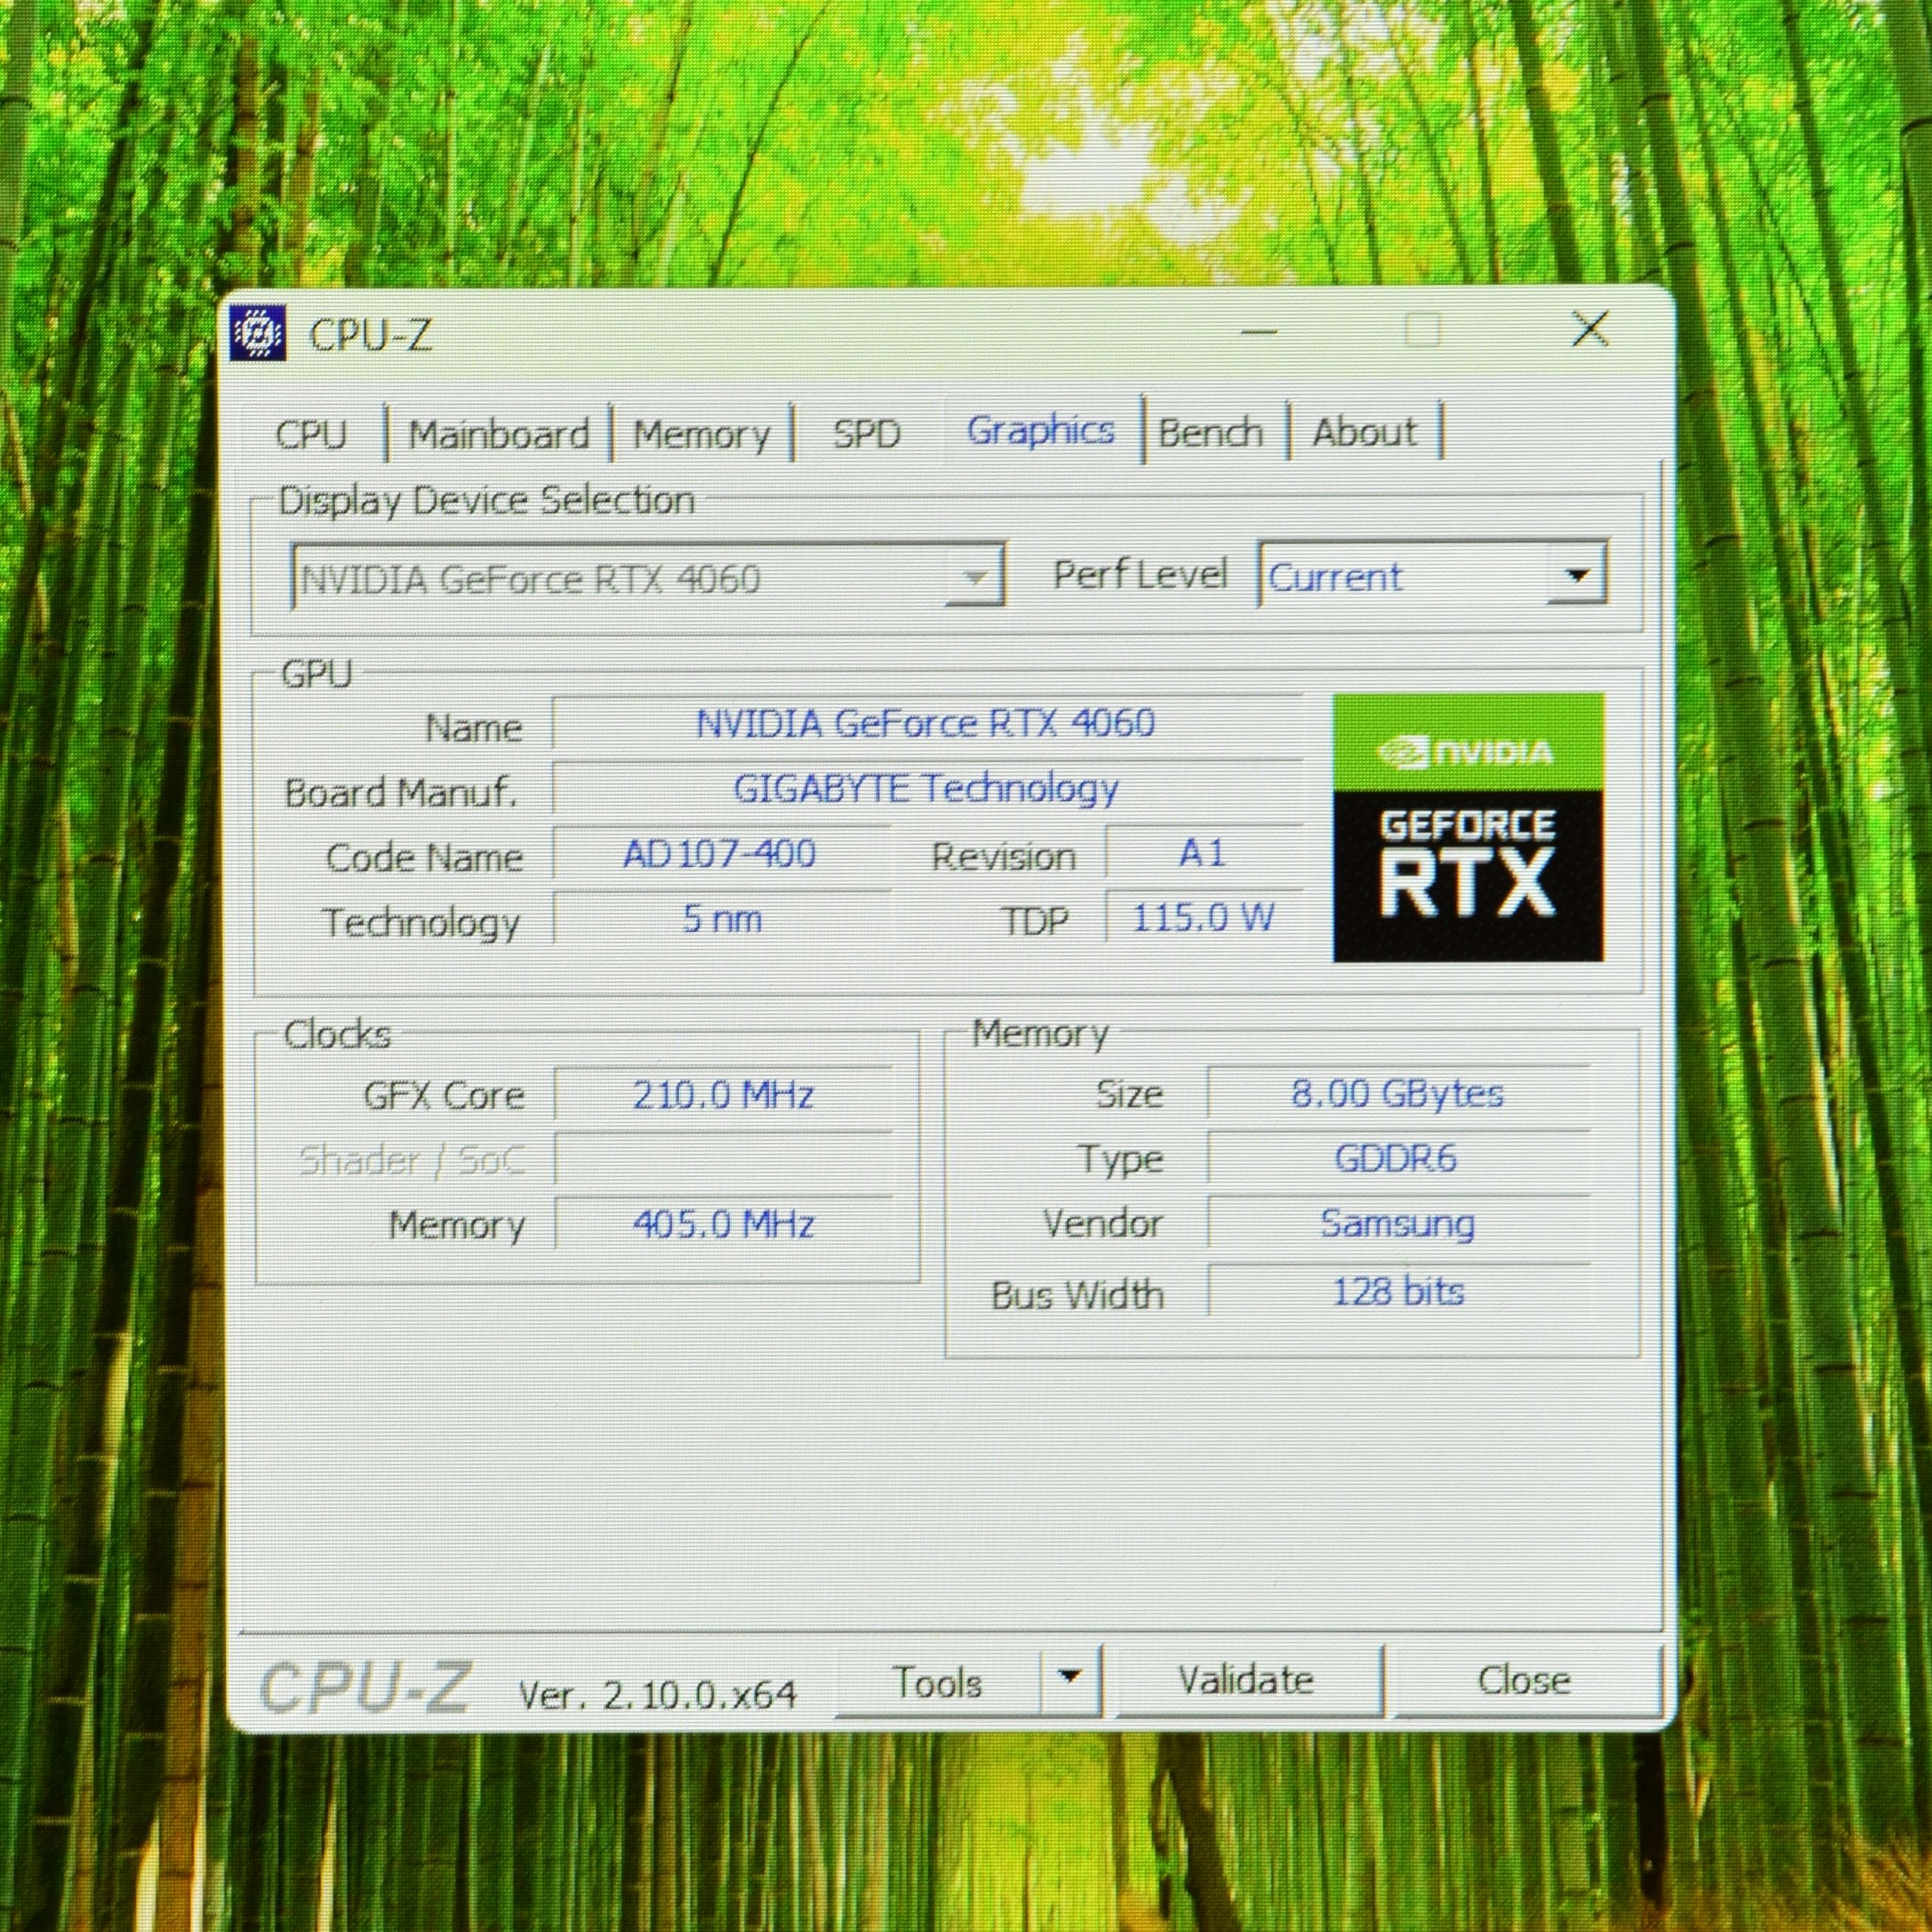Minimize the CPU-Z window
1932x1932 pixels.
tap(1259, 331)
